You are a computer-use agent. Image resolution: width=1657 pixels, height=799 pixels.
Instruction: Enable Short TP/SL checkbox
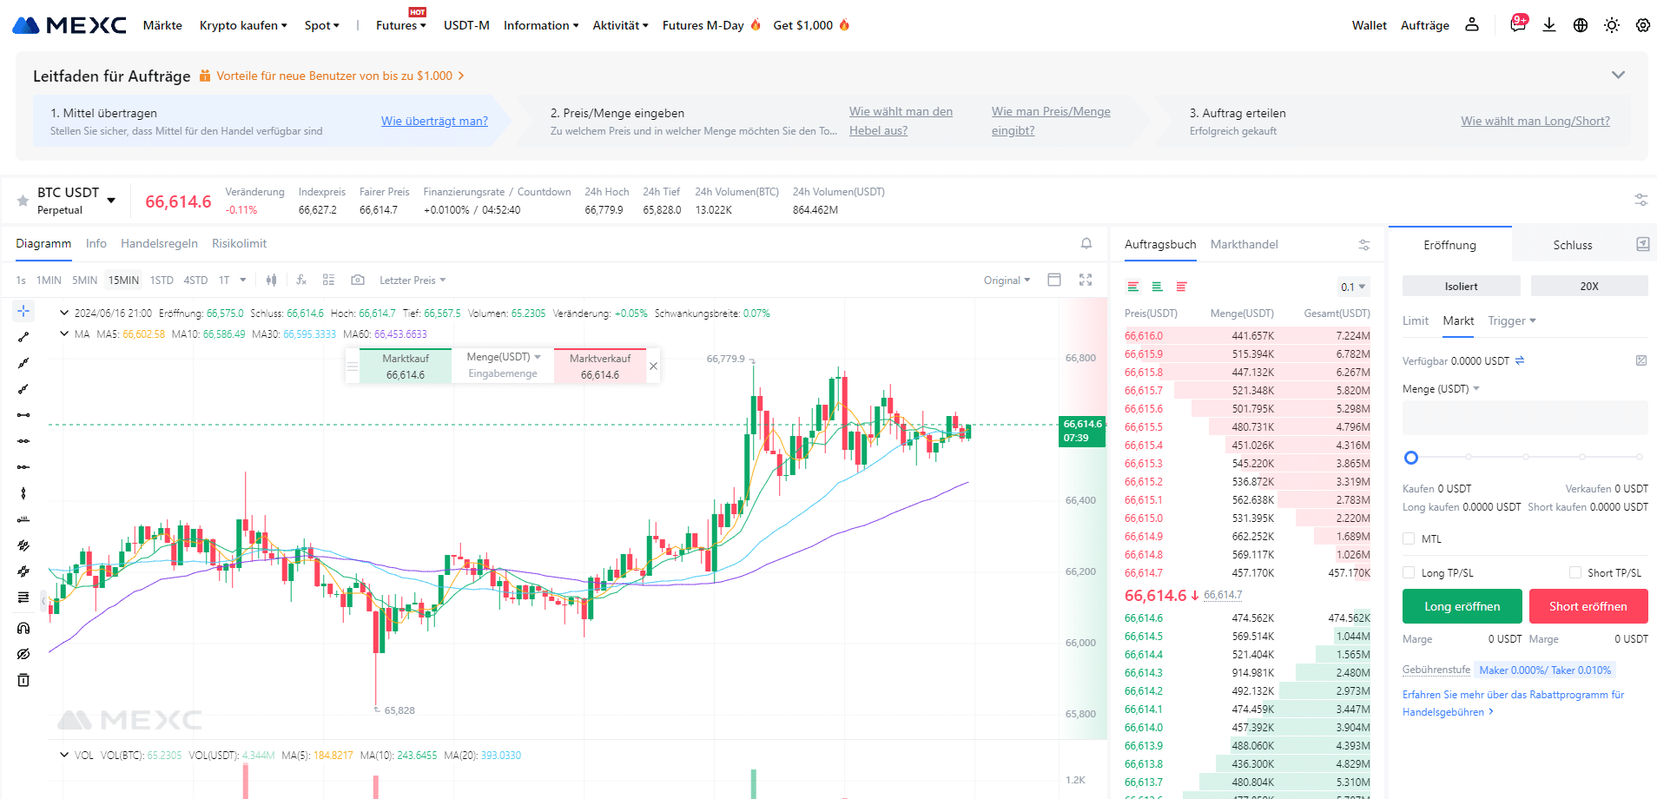coord(1575,572)
